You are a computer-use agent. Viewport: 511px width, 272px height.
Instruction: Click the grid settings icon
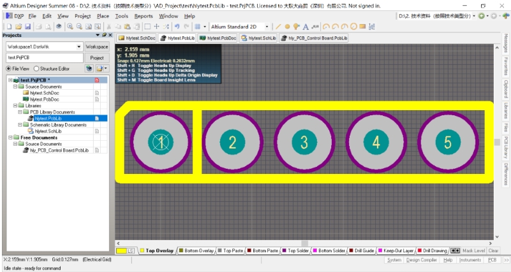(x=198, y=27)
